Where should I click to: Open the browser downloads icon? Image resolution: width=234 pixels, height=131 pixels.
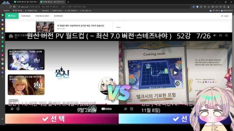click(x=209, y=7)
